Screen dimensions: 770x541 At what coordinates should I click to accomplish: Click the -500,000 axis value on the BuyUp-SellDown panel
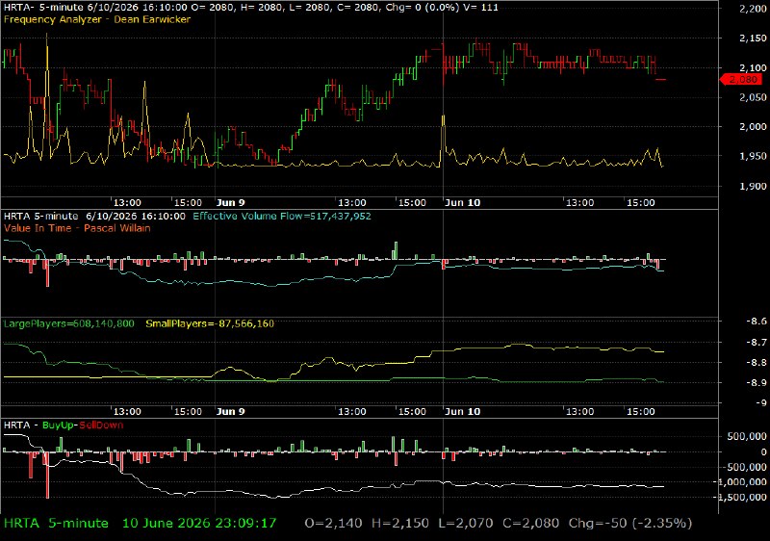coord(745,468)
